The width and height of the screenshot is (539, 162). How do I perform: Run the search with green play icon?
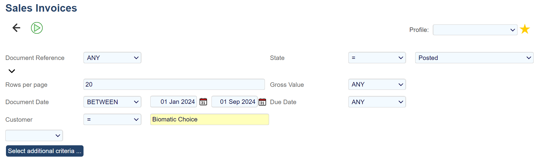click(37, 28)
